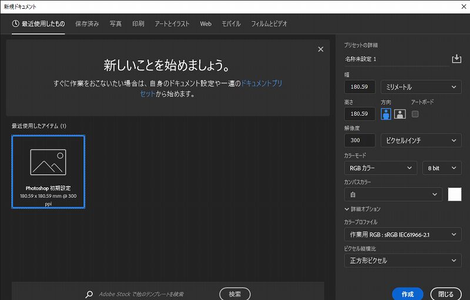Switch to the アートとイラスト tab

coord(172,23)
